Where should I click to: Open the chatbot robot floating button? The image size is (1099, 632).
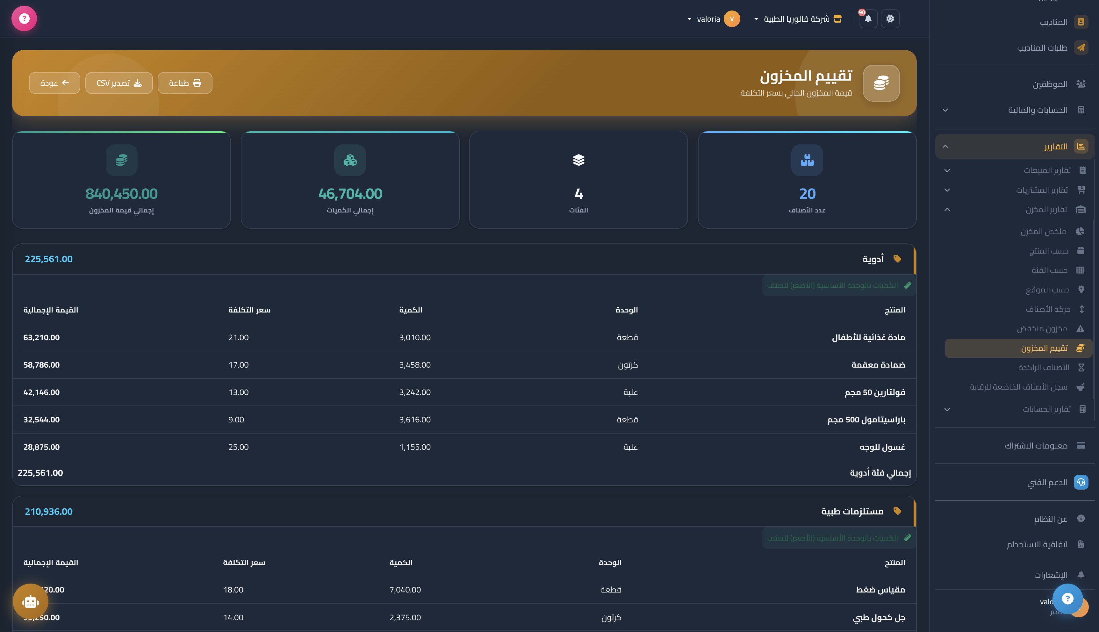(30, 602)
